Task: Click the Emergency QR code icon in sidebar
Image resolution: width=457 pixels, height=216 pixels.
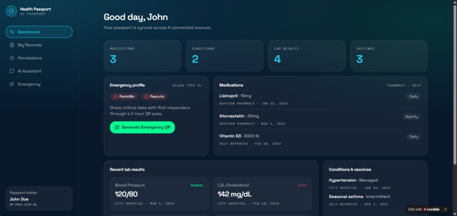Action: (12, 84)
